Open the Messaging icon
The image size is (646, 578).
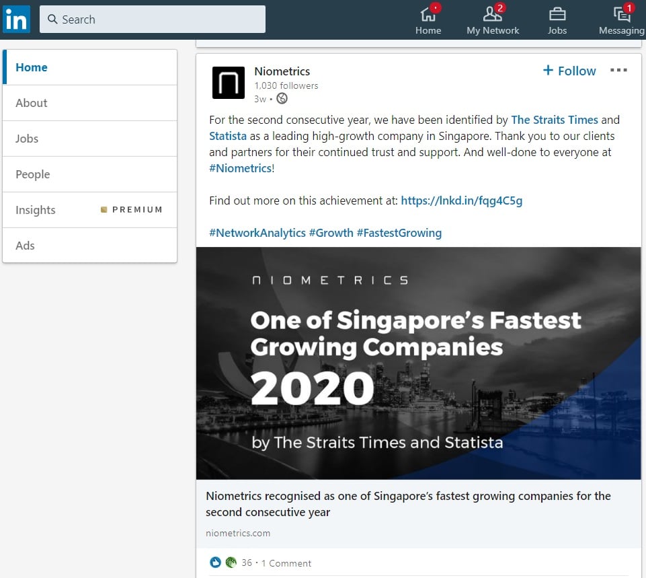tap(622, 19)
